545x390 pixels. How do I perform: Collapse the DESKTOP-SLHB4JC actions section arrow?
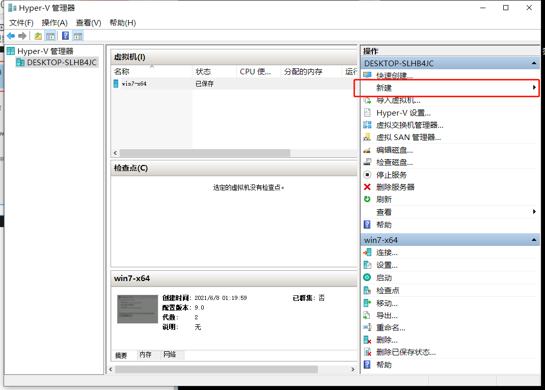(x=534, y=63)
